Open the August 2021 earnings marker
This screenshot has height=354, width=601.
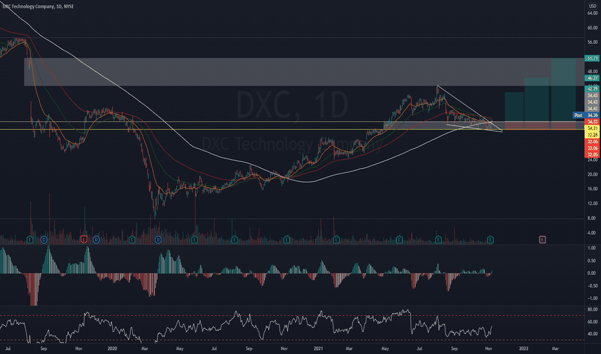[438, 240]
